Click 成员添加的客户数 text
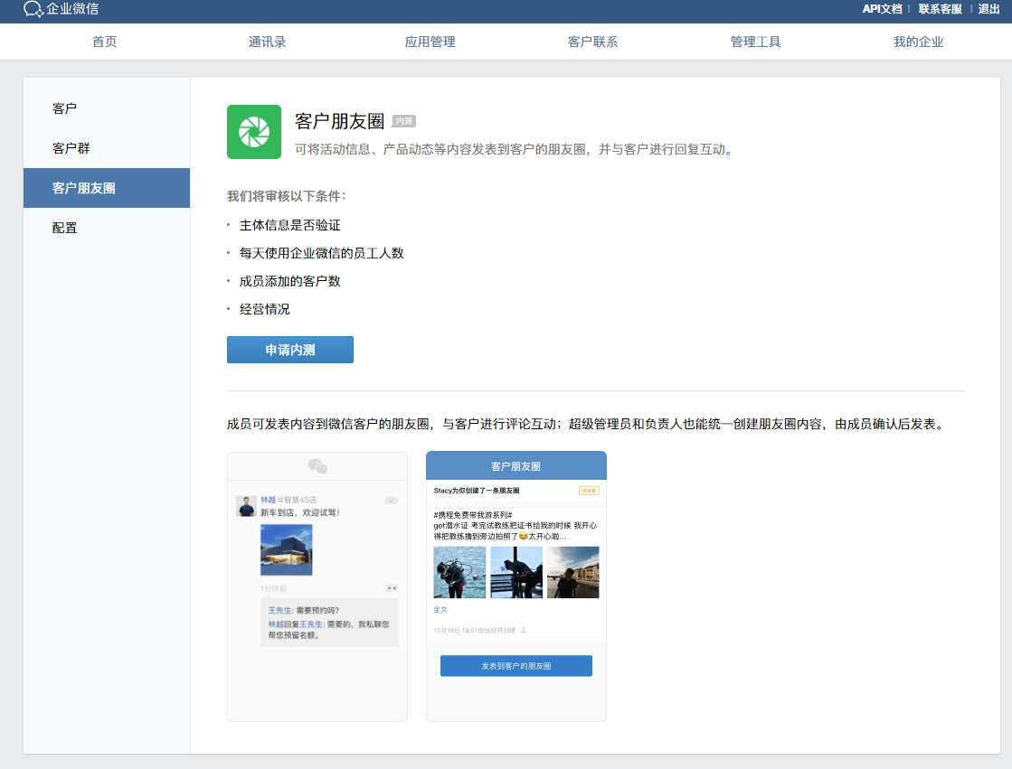 (x=289, y=281)
